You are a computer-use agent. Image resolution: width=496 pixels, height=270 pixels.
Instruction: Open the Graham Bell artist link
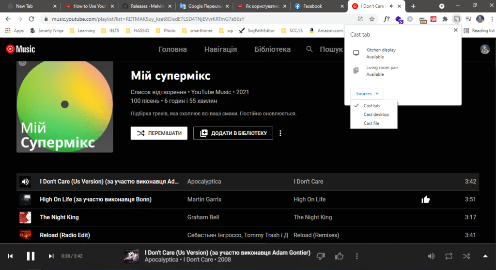(x=203, y=217)
